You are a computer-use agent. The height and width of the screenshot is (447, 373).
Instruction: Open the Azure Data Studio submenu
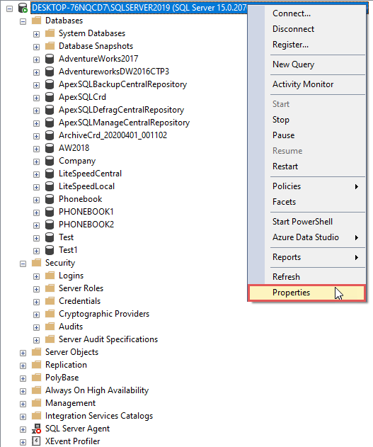point(306,237)
